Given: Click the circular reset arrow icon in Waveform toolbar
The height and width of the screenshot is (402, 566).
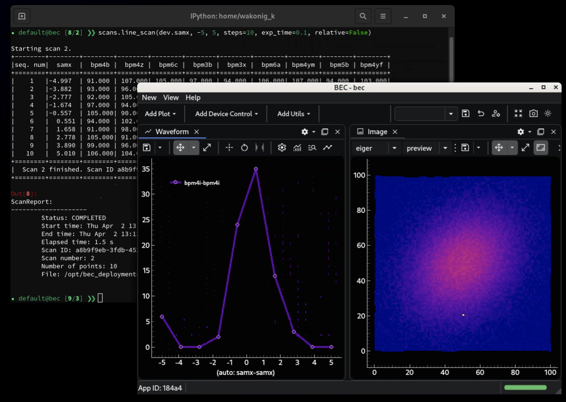Looking at the screenshot, I should coord(244,148).
